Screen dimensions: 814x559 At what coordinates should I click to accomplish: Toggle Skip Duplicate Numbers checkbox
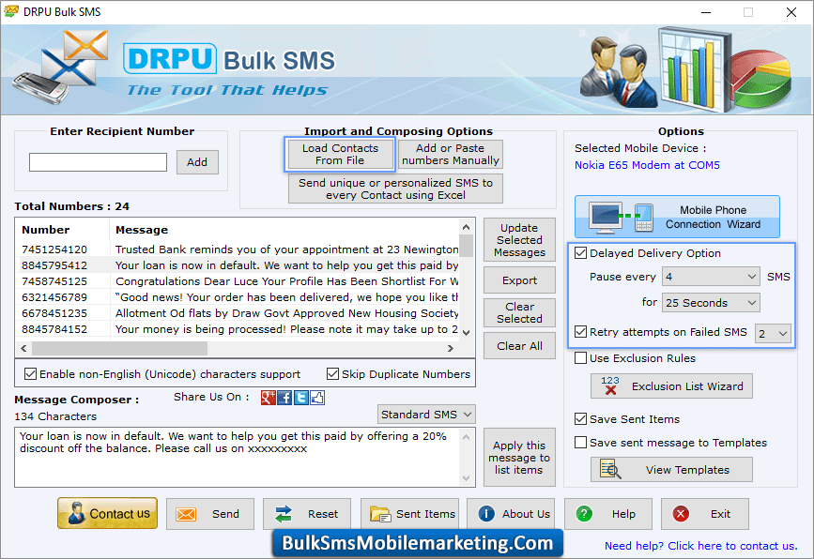[x=332, y=374]
